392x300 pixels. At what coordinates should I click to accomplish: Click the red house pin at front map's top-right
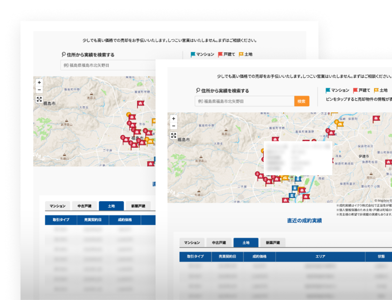coord(376,118)
